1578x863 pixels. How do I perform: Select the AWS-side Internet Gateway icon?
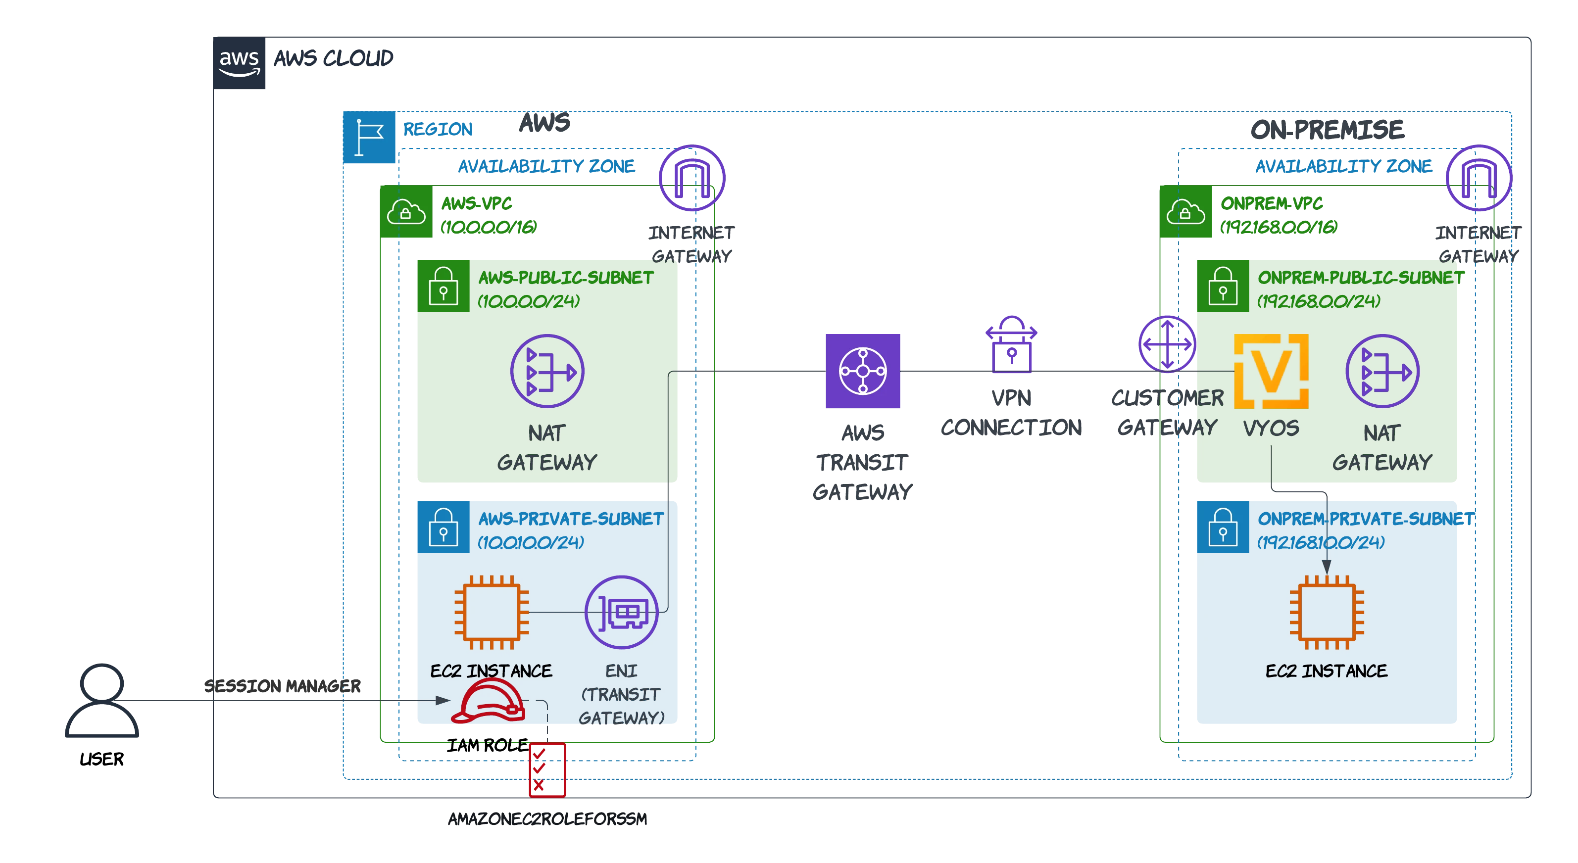pyautogui.click(x=691, y=178)
